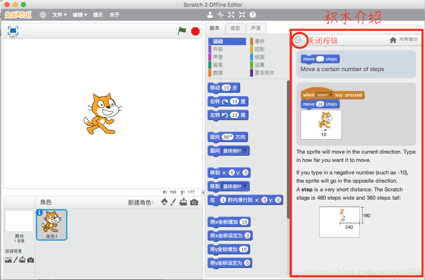Switch to the 脚本 tab

215,28
